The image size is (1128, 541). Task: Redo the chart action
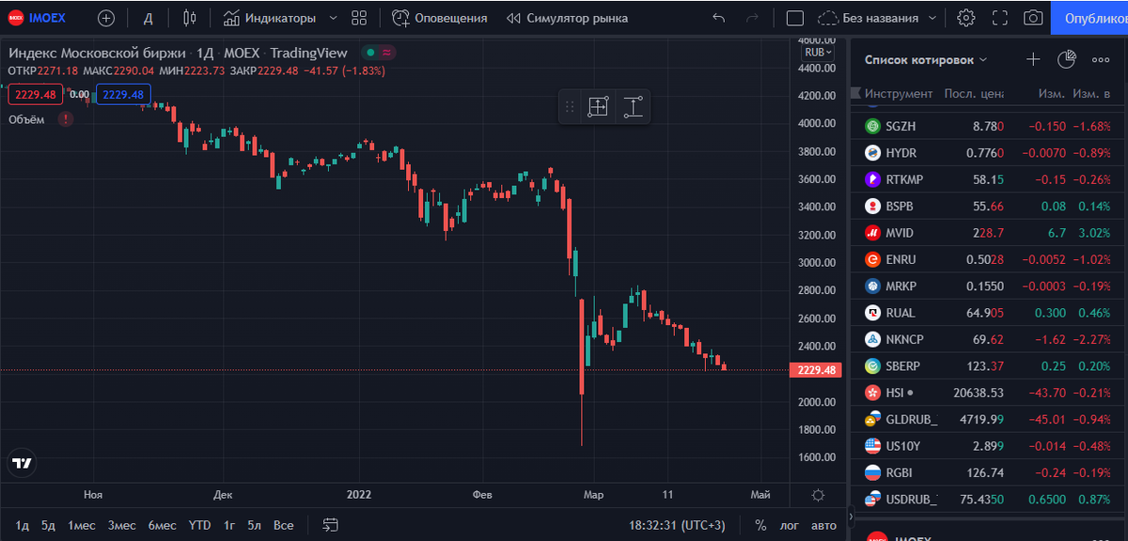coord(751,18)
